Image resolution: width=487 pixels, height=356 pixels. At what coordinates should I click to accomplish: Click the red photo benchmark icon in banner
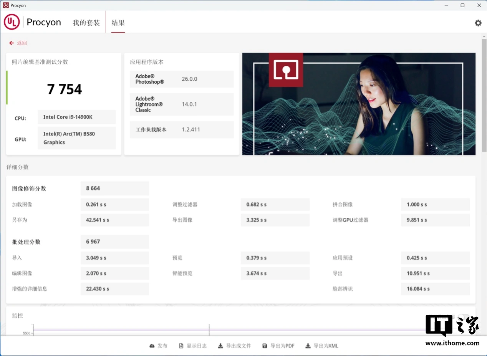285,70
